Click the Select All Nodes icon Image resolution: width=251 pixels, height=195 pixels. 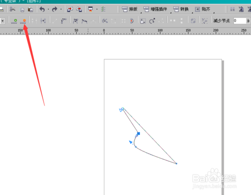click(204, 21)
